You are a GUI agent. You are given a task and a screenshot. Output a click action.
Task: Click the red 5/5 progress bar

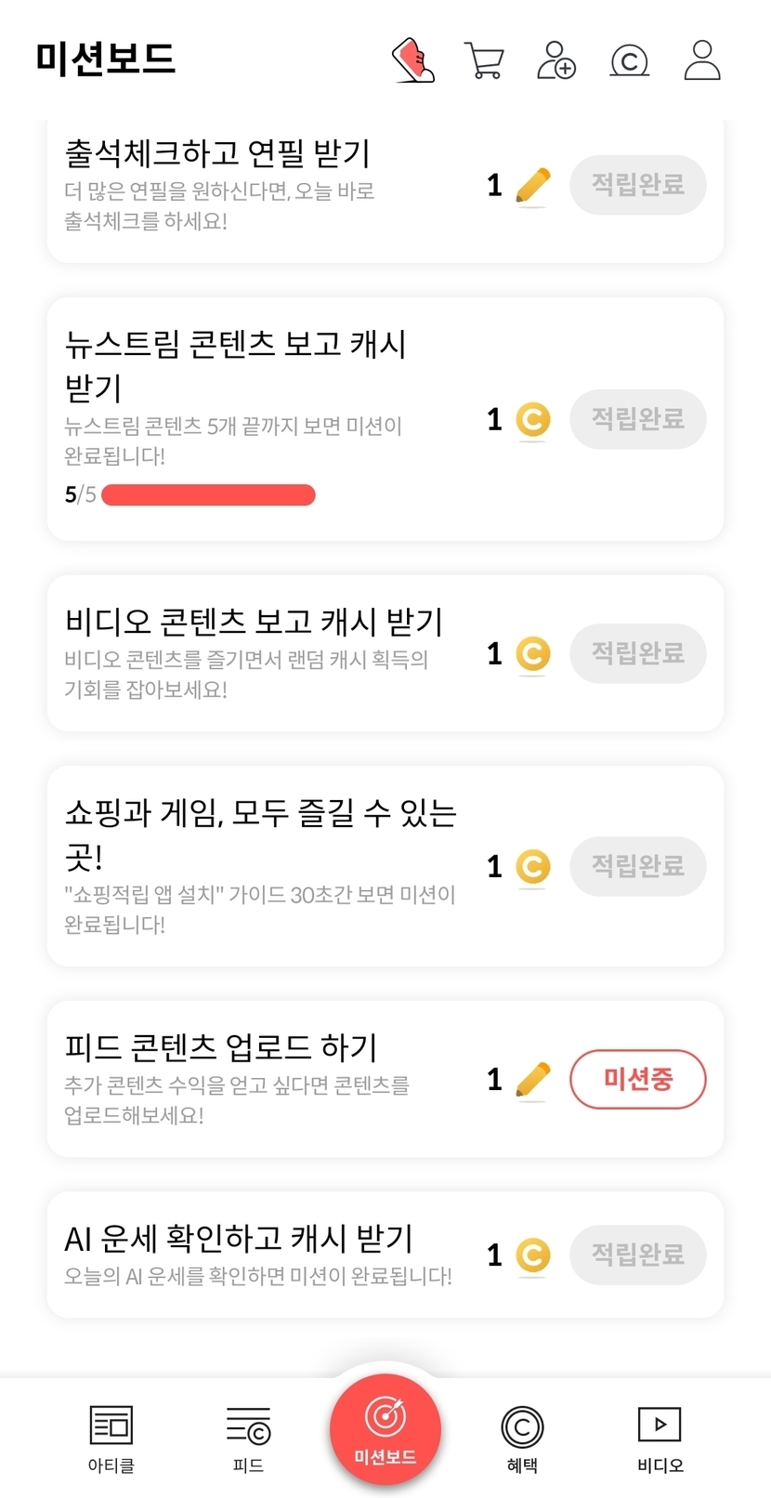[208, 494]
